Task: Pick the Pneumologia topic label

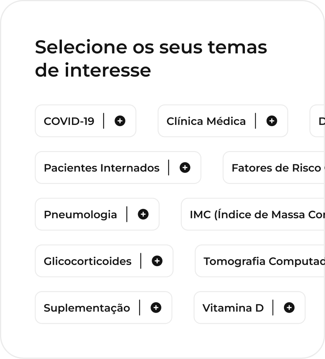Action: [80, 215]
